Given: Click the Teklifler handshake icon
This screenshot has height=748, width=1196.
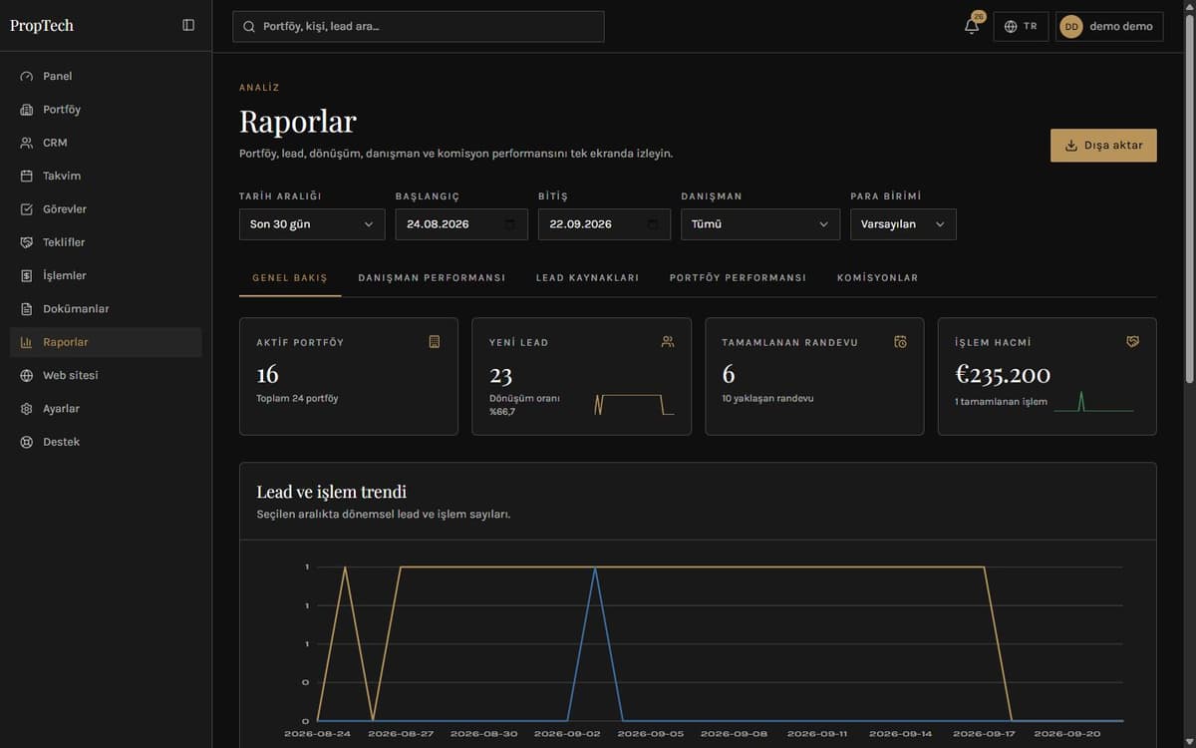Looking at the screenshot, I should (x=27, y=242).
